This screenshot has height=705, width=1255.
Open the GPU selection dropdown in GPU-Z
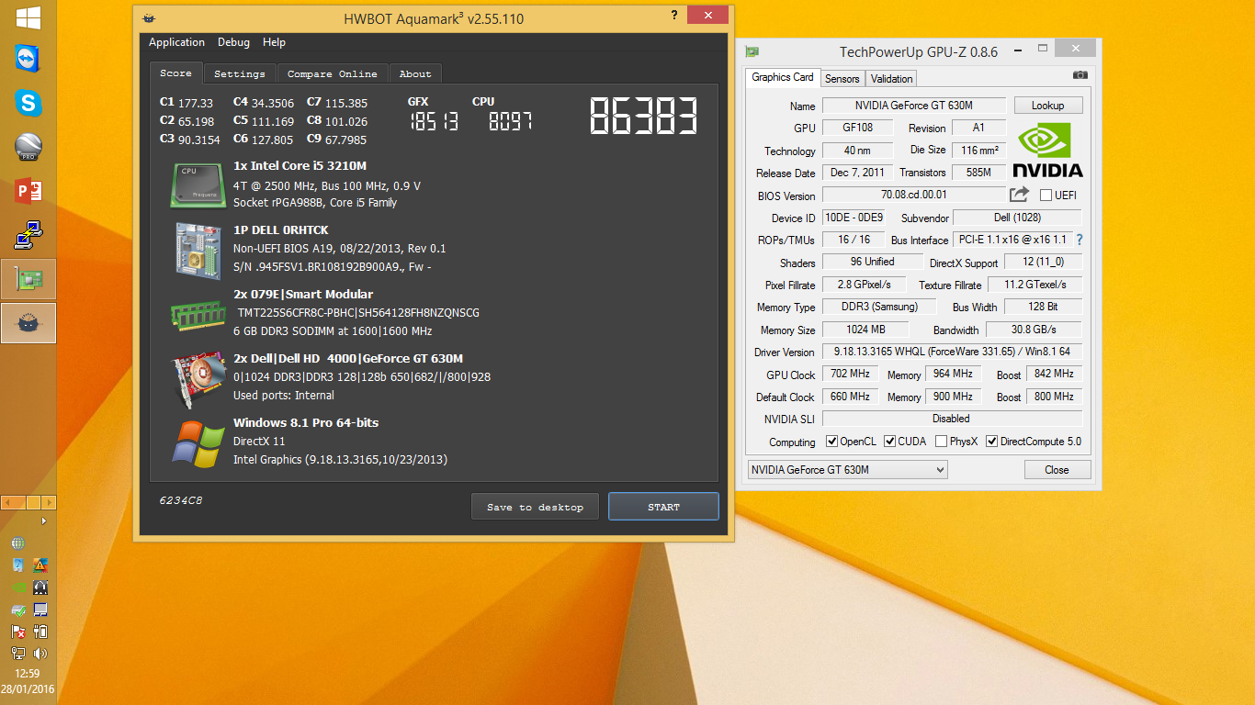tap(847, 470)
